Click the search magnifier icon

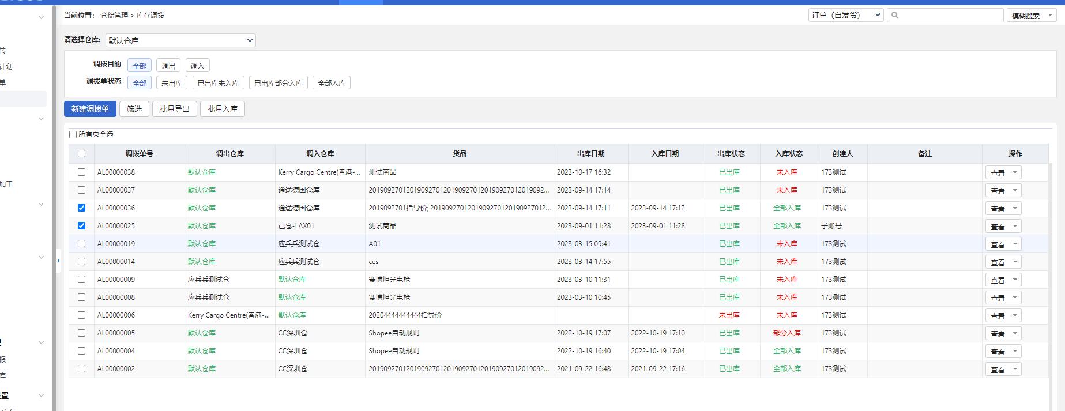895,16
